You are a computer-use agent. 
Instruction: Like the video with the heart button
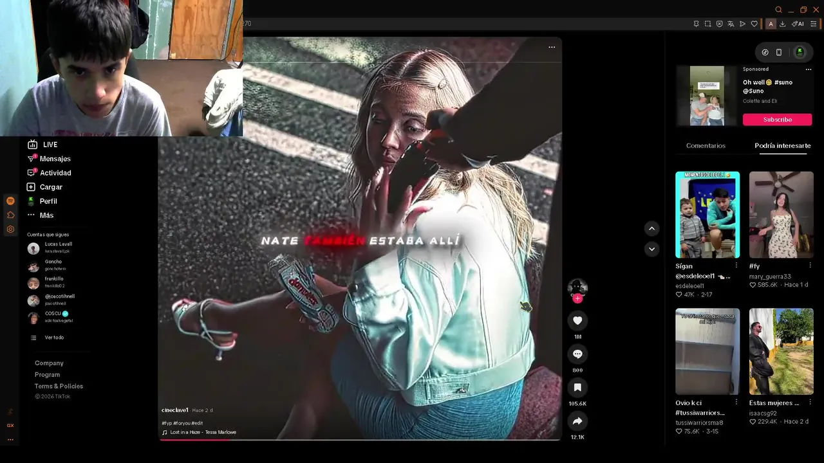click(x=577, y=320)
